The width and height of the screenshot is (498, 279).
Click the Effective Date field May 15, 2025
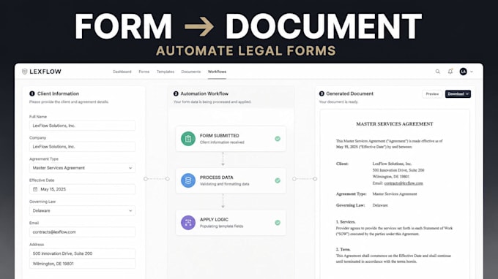pos(82,189)
